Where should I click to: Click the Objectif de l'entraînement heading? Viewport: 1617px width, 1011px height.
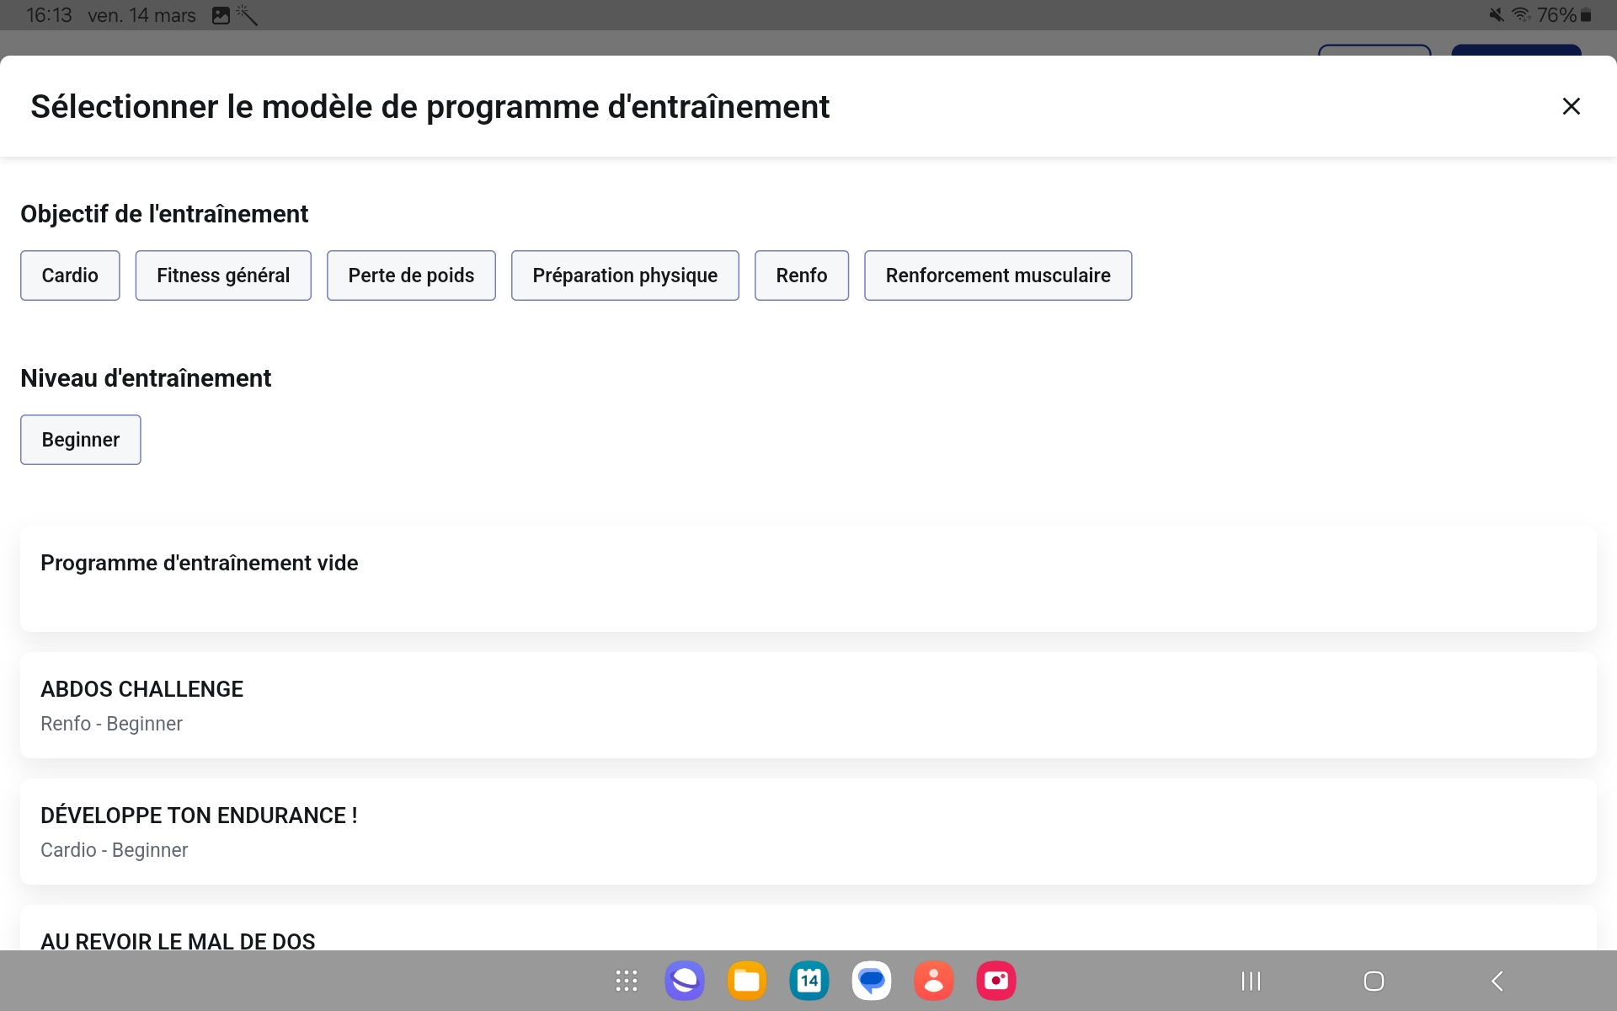click(x=164, y=214)
